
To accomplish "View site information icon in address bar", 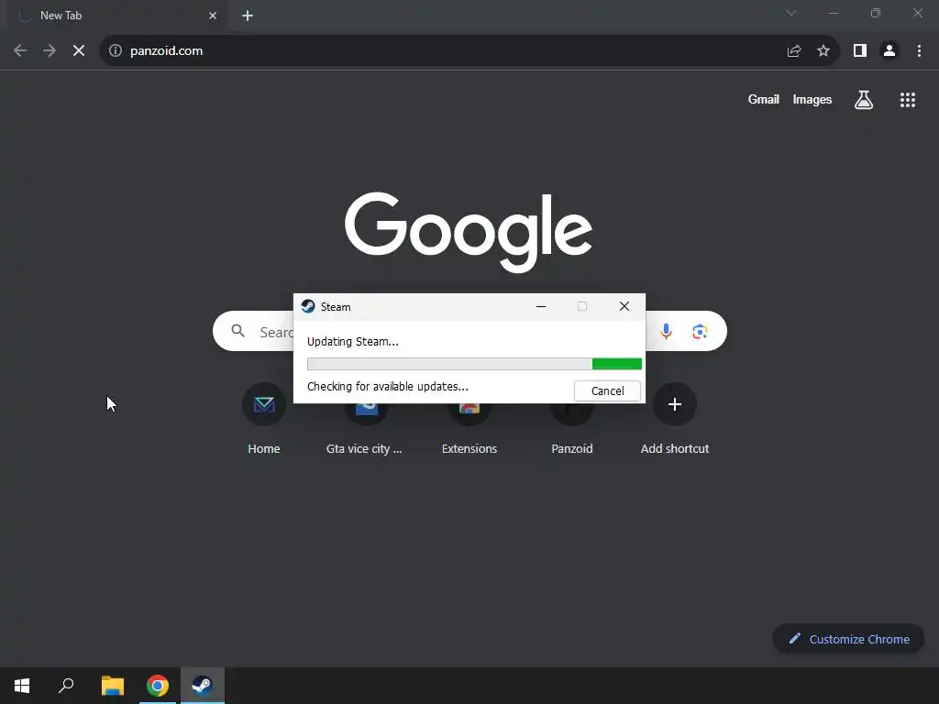I will [116, 51].
